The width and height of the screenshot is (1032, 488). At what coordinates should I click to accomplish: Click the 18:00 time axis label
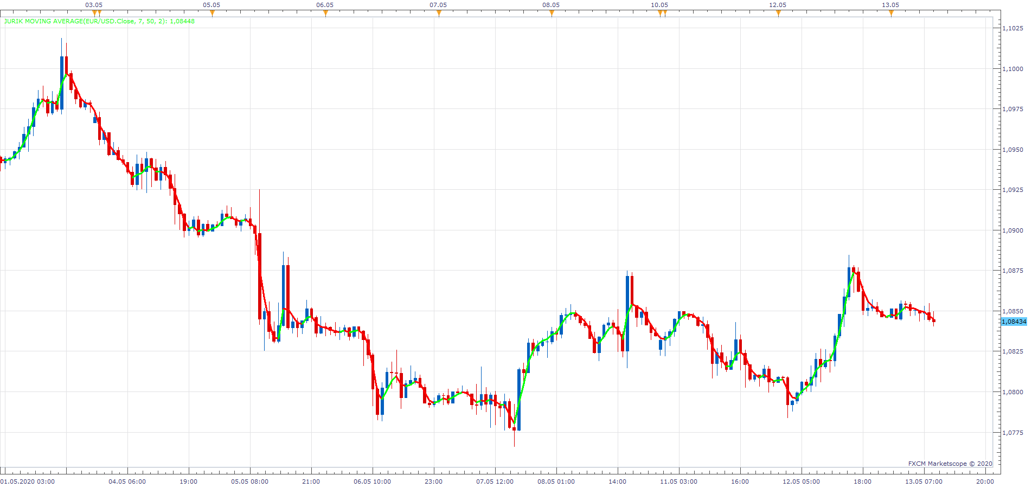click(862, 481)
